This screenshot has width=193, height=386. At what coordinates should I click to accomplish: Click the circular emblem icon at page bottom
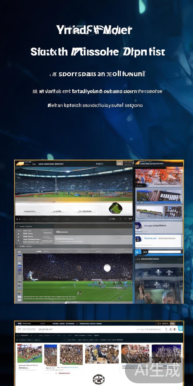[x=99, y=379]
